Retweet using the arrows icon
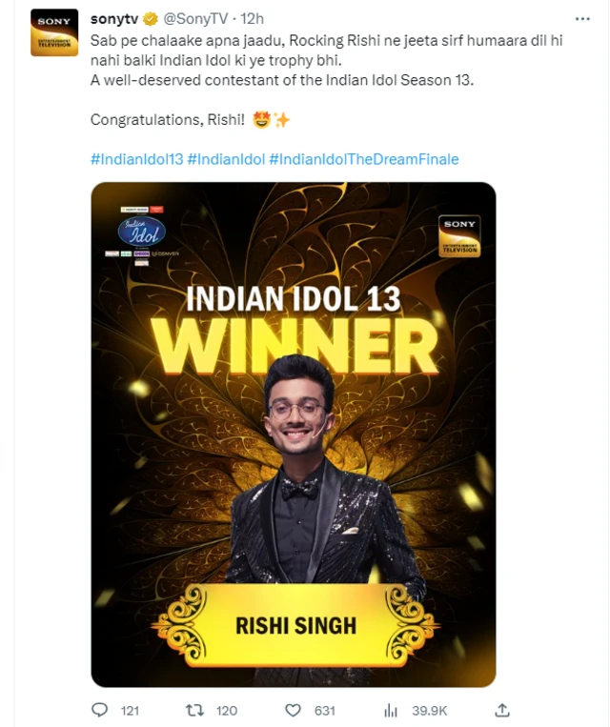Screen dimensions: 610x727 [194, 710]
